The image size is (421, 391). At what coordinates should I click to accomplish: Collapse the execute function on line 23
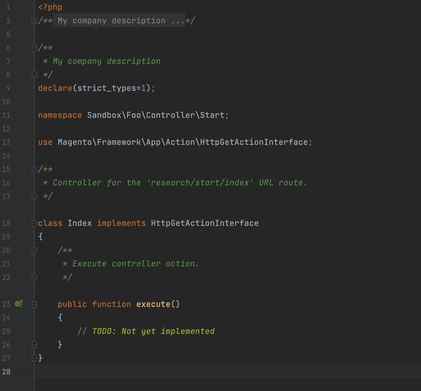coord(34,304)
